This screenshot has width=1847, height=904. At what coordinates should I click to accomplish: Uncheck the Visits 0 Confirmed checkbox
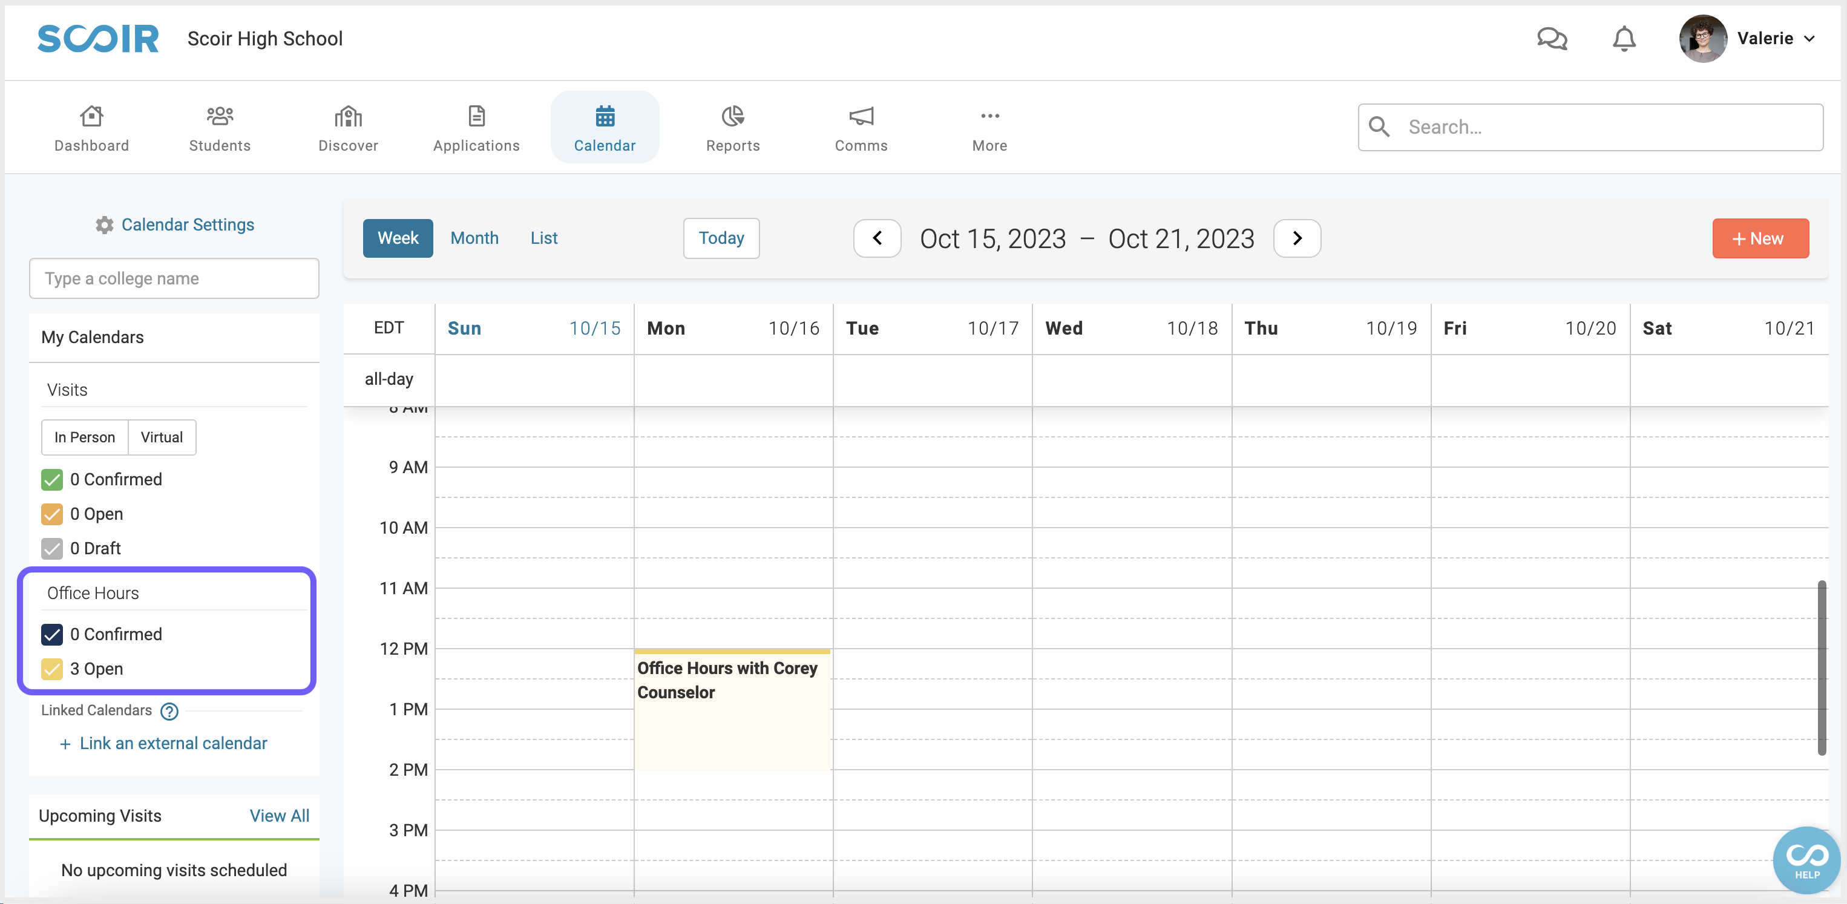[x=52, y=480]
